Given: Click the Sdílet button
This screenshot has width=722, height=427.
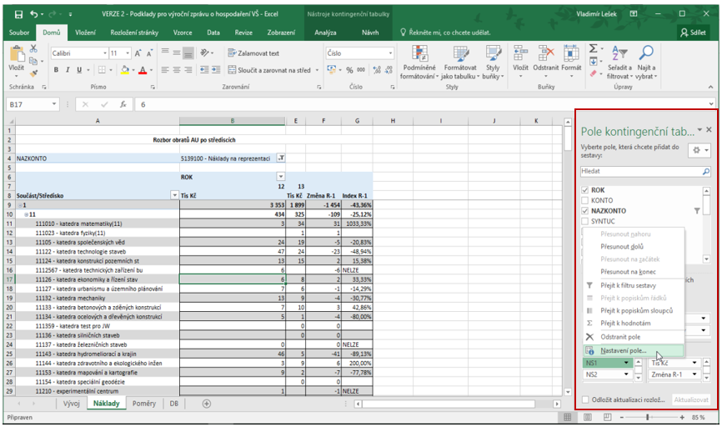Looking at the screenshot, I should [x=694, y=33].
